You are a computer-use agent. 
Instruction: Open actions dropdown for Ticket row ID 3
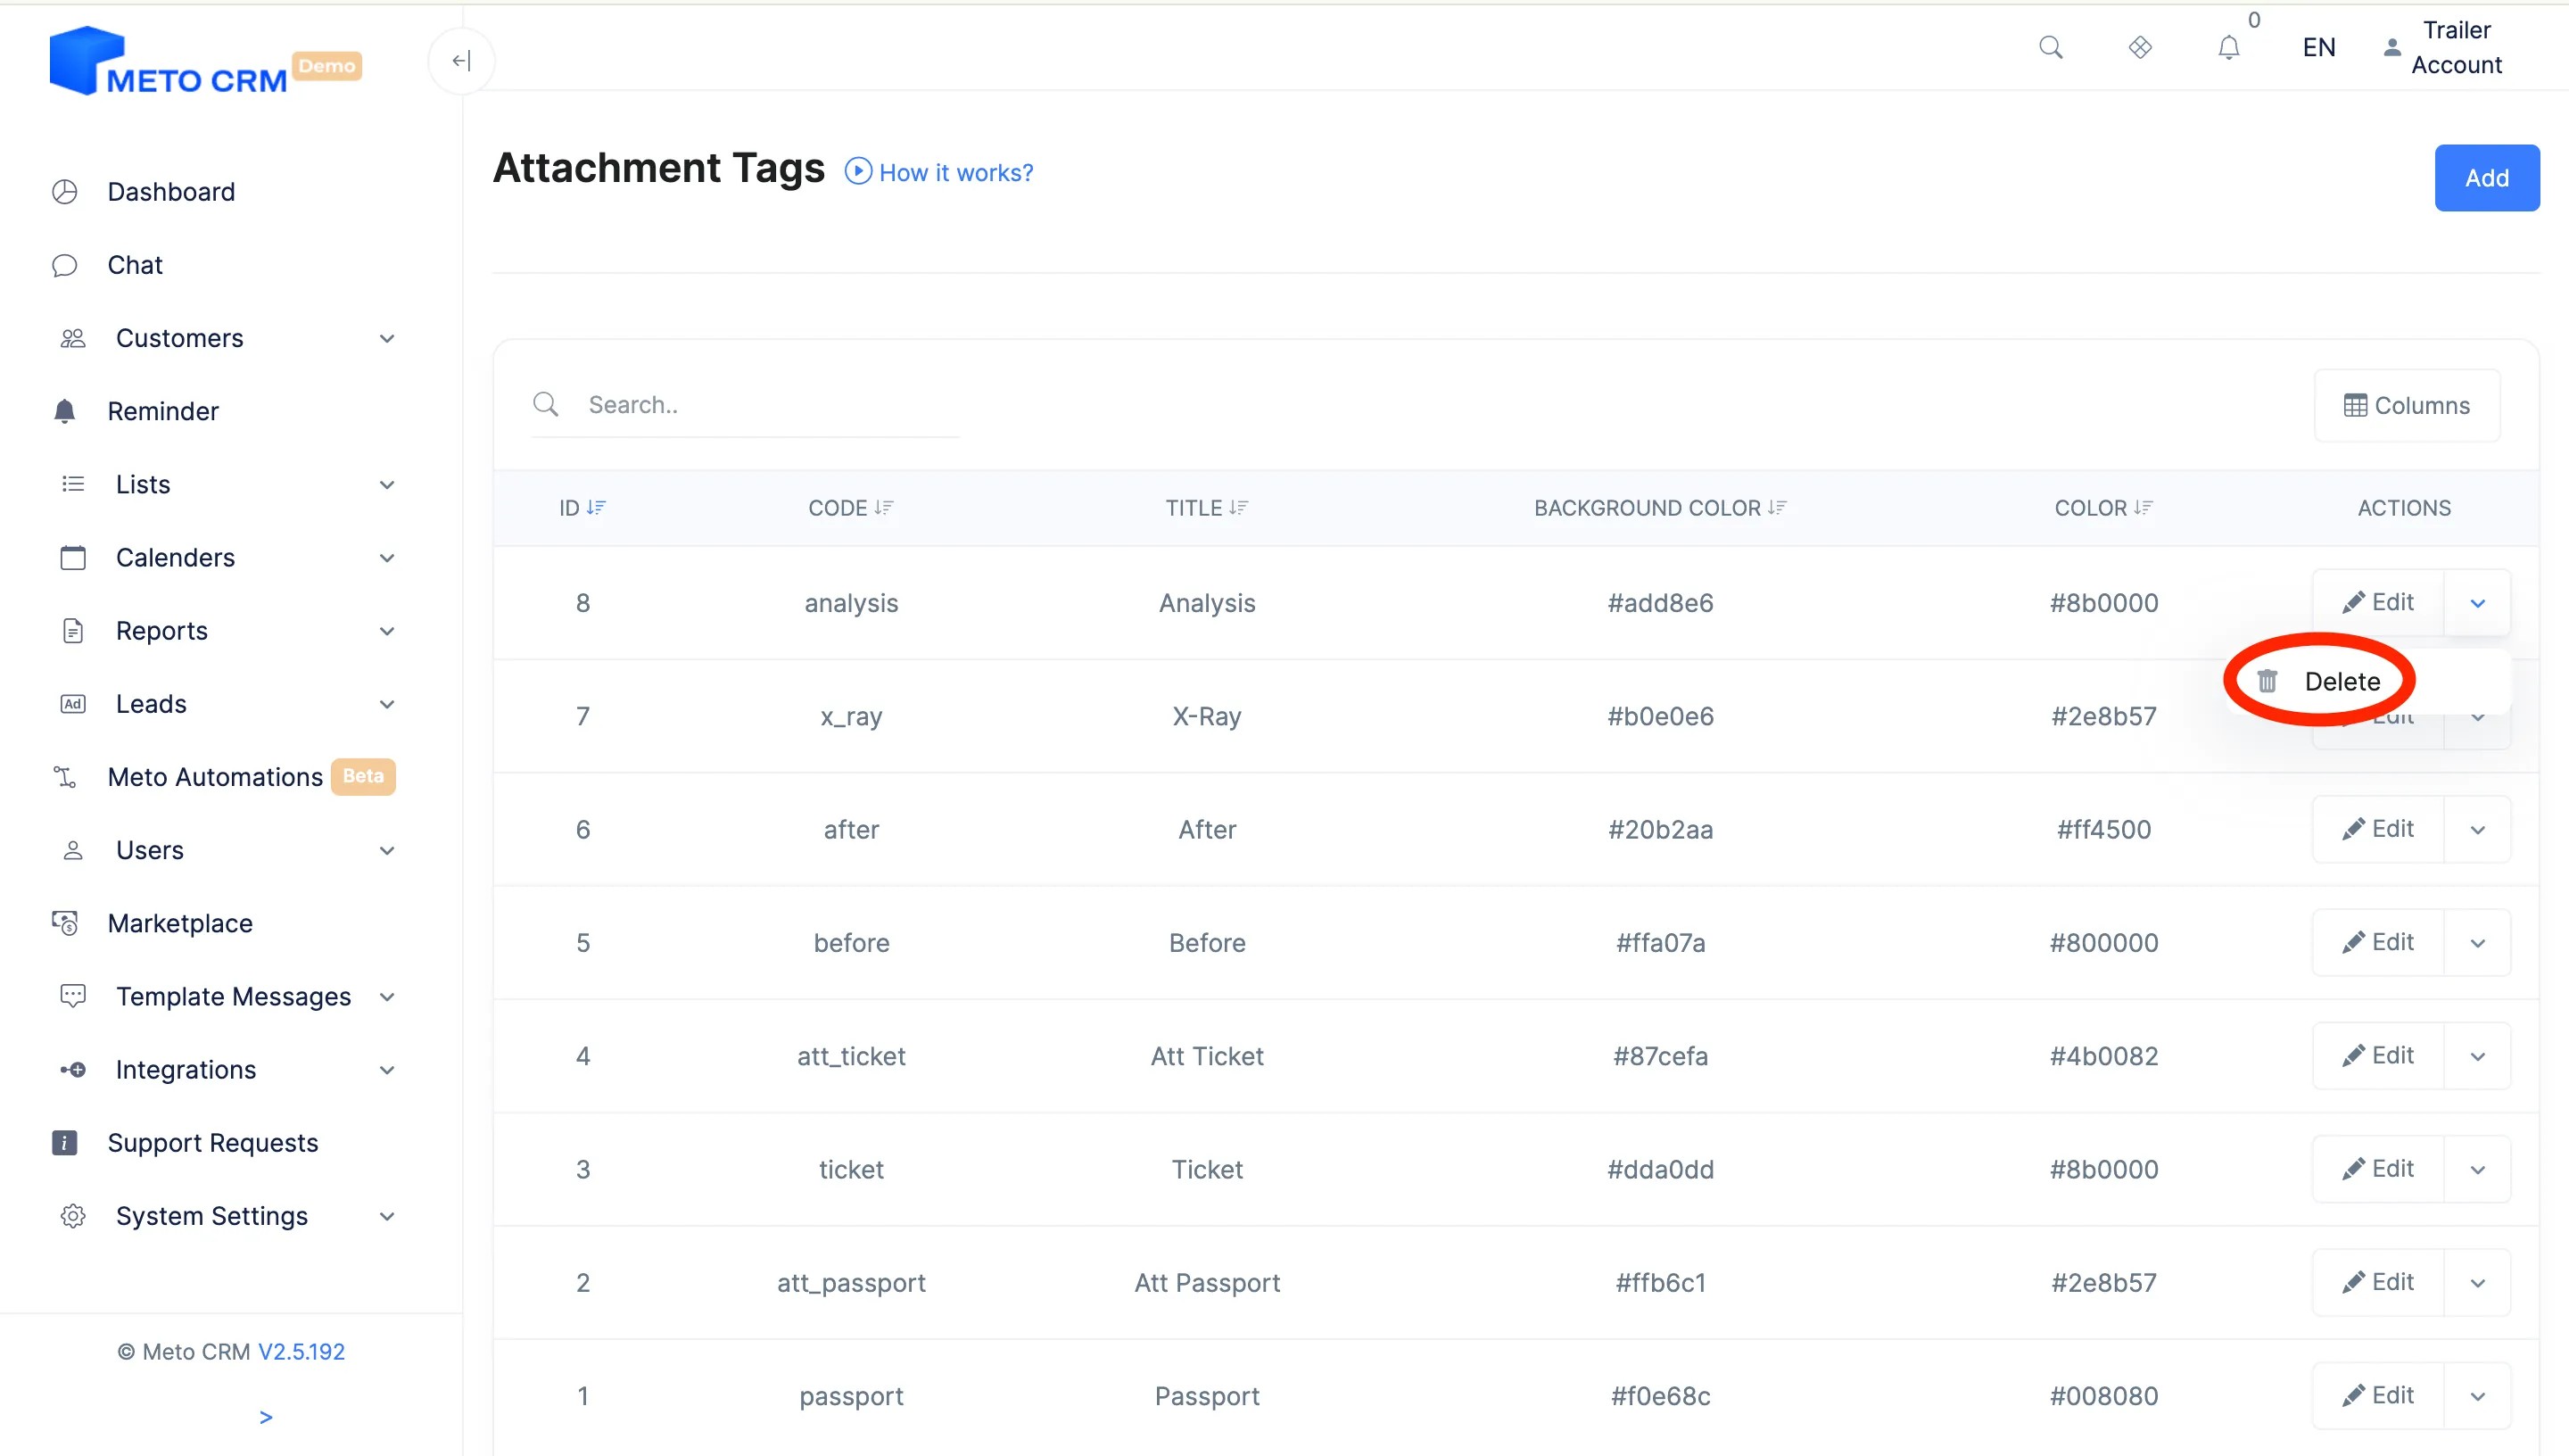click(2477, 1168)
